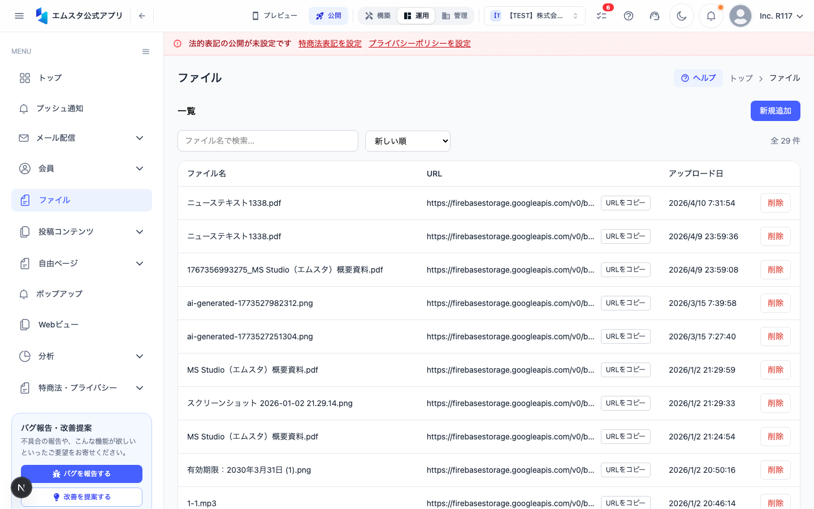
Task: Click the バグを報告する button
Action: coord(82,474)
